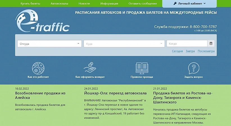Choose the 'Завтра' date shortcut link
Viewport: 231px width, 126px height.
(190, 51)
